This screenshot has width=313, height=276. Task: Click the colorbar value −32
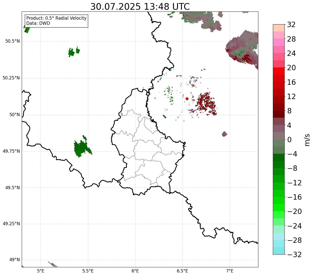pyautogui.click(x=294, y=255)
